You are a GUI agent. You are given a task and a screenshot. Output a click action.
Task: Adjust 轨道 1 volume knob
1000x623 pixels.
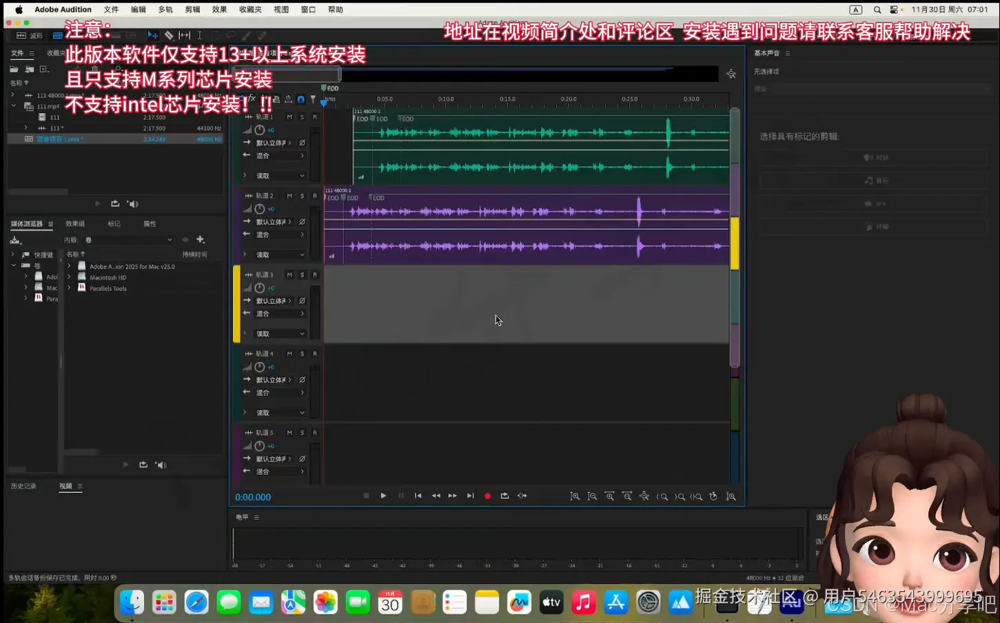[260, 130]
